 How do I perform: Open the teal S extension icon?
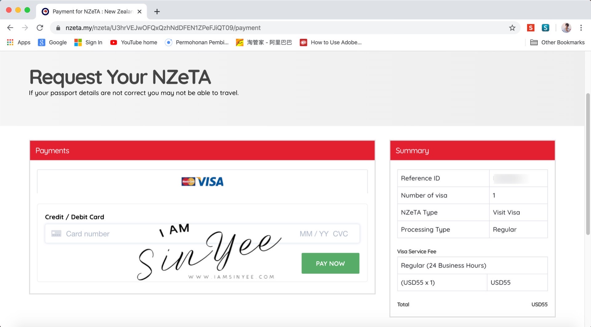click(x=545, y=28)
